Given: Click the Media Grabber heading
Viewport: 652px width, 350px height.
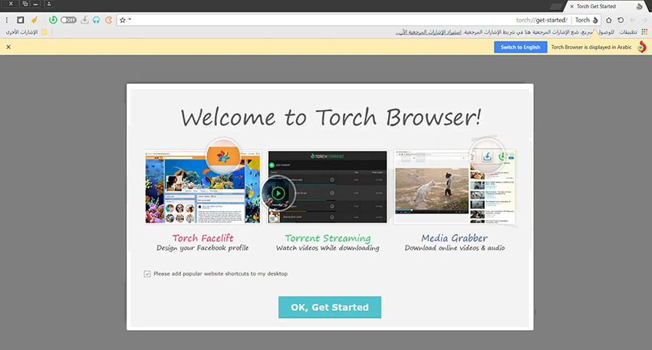Looking at the screenshot, I should coord(454,238).
